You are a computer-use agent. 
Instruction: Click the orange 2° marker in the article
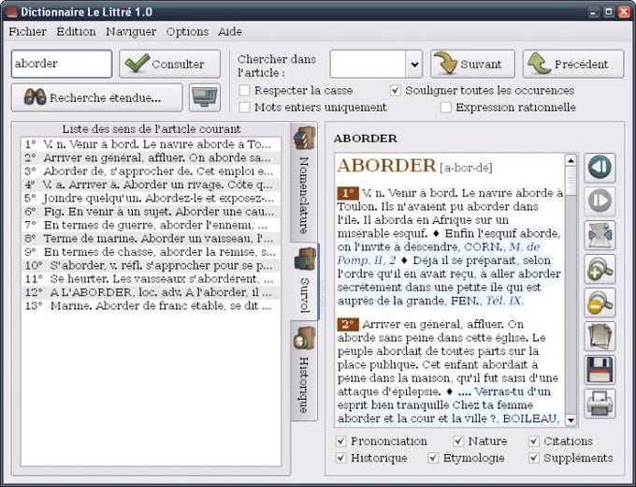[x=348, y=324]
